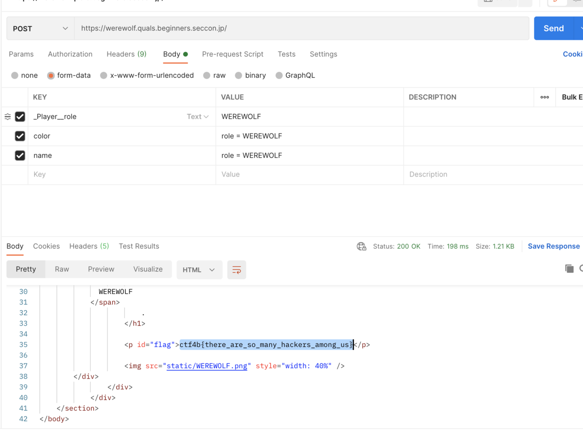This screenshot has height=433, width=583.
Task: Click the empty Key field
Action: [x=122, y=174]
